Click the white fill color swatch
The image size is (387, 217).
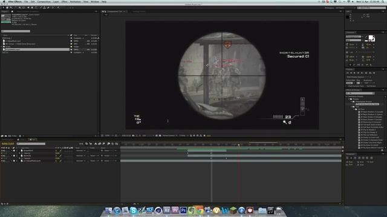[371, 37]
